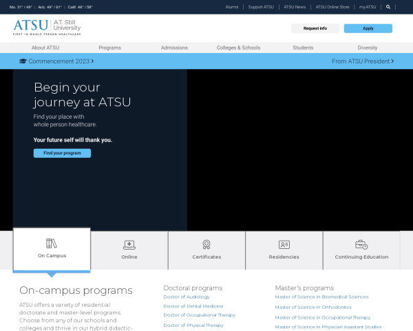
Task: Select the Residencies ID card icon
Action: (x=284, y=245)
